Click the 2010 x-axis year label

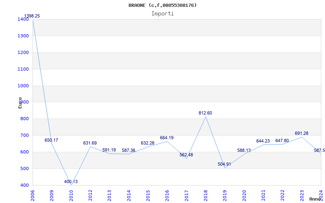(x=71, y=196)
